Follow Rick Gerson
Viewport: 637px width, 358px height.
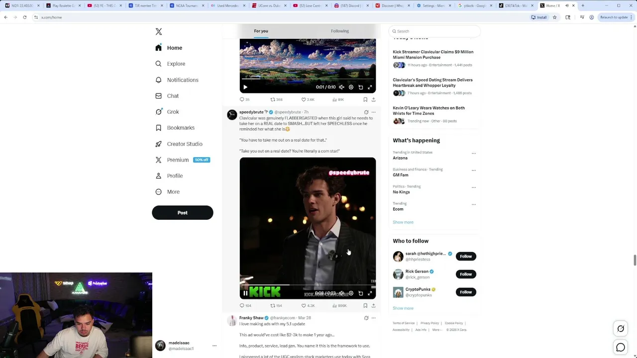pyautogui.click(x=466, y=274)
